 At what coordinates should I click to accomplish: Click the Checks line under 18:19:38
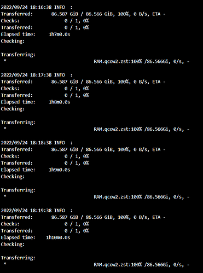45,224
